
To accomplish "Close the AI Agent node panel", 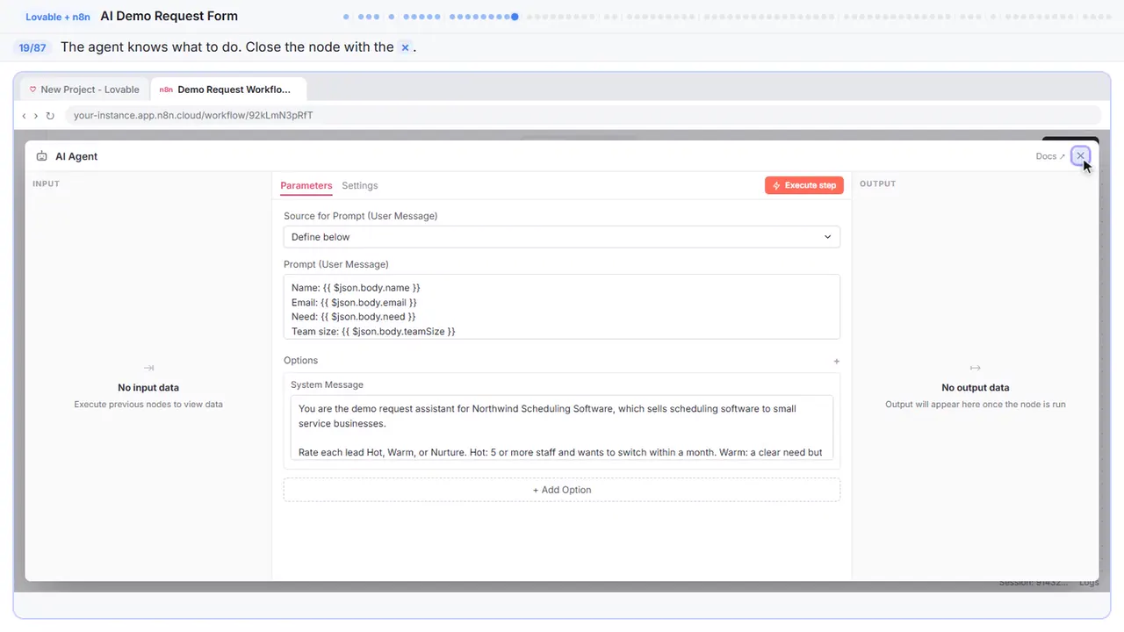I will [1080, 155].
